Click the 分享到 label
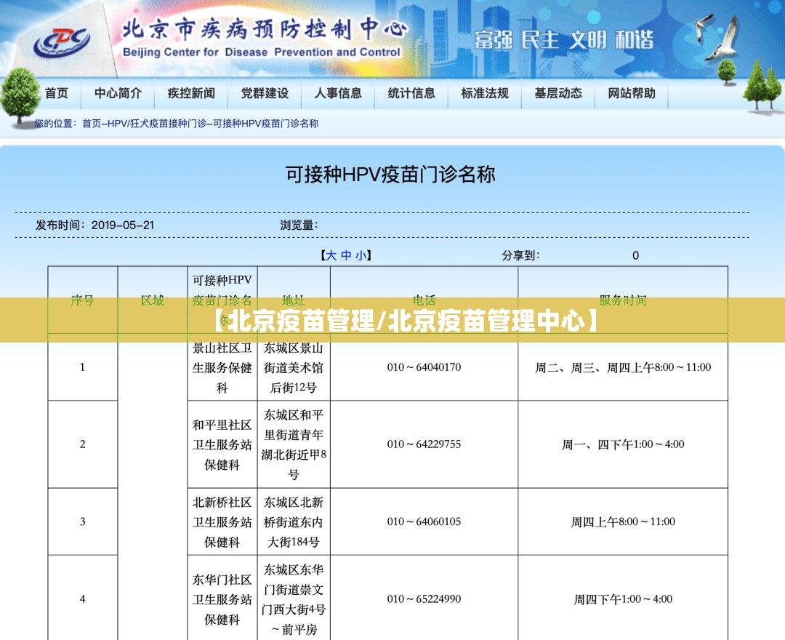 pos(520,255)
